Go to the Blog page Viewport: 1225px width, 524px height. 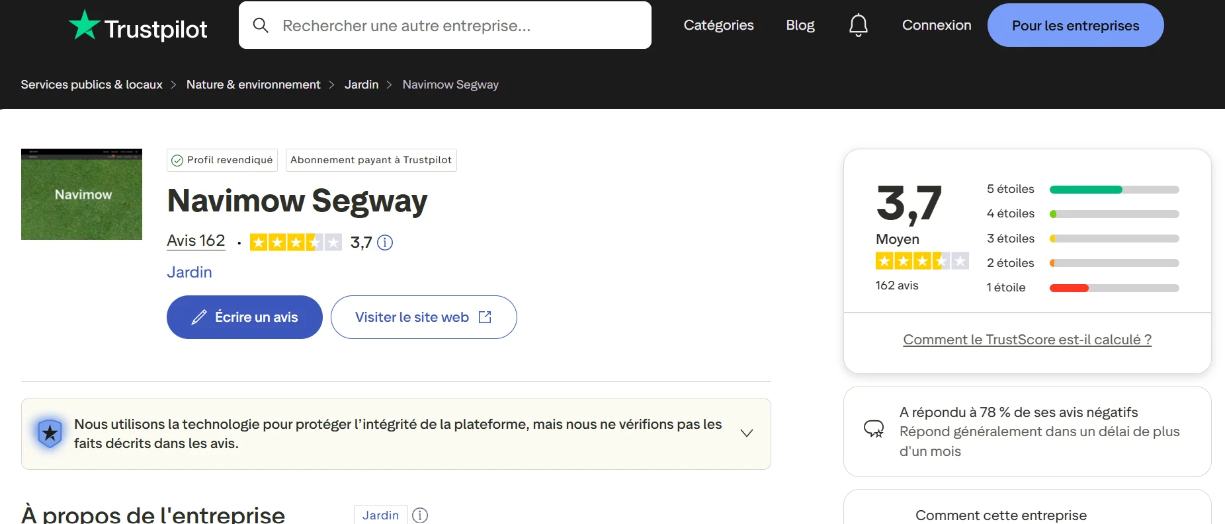pos(800,25)
